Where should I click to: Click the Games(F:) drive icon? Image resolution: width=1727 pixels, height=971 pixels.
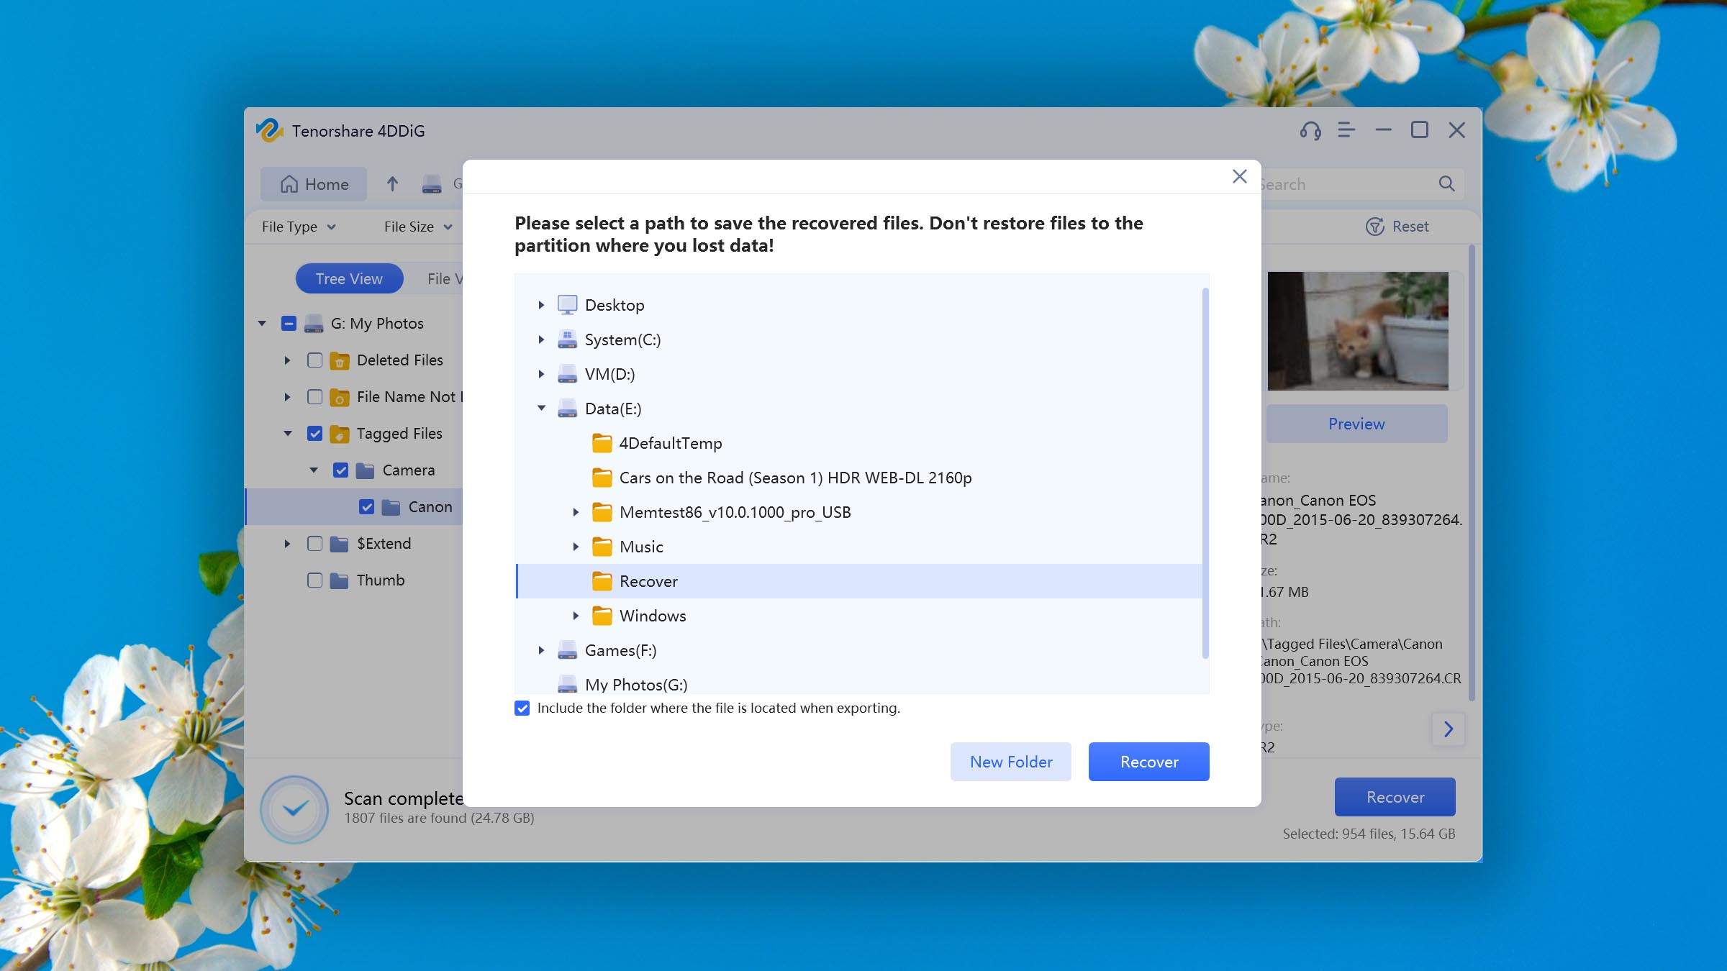[x=567, y=650]
